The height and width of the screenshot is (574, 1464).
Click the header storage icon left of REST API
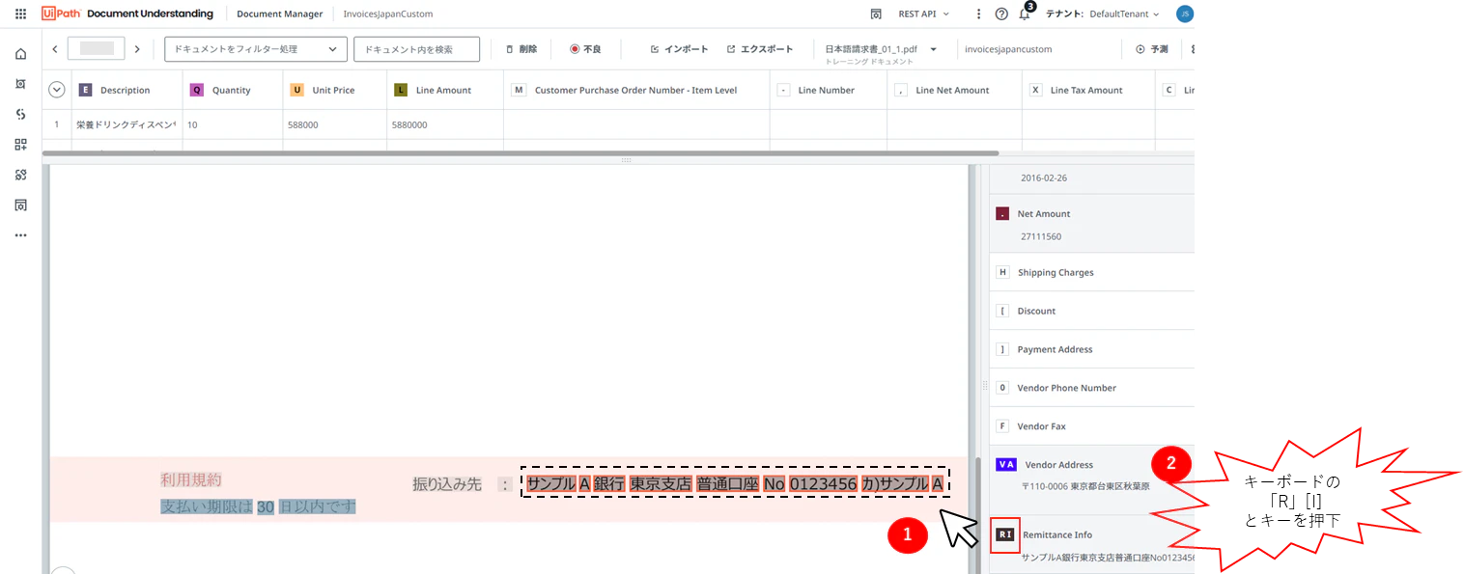pos(876,14)
